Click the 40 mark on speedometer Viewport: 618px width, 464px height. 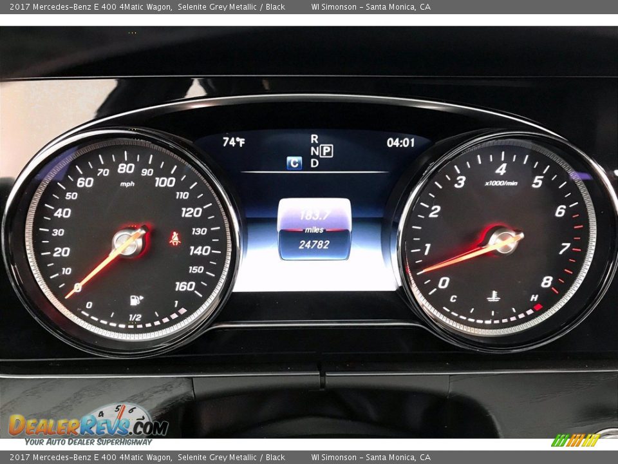[x=62, y=213]
